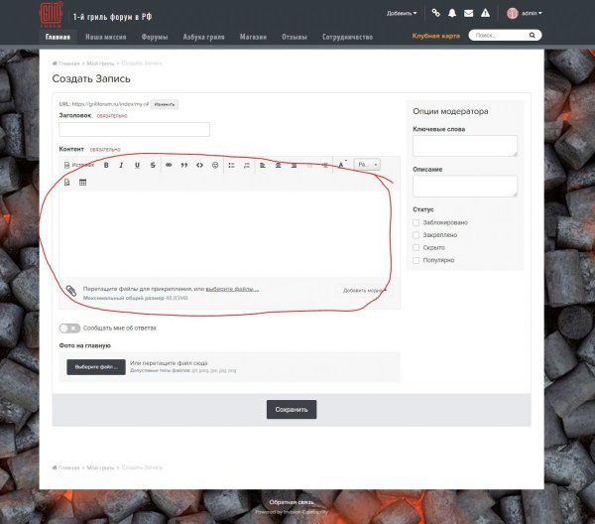Go to the Форумы menu tab
Viewport: 595px width, 524px height.
pyautogui.click(x=155, y=37)
